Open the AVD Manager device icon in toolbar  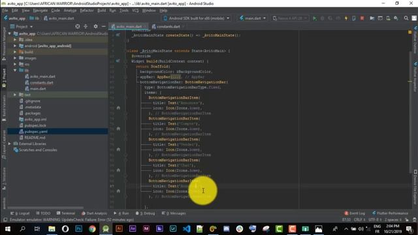pyautogui.click(x=388, y=18)
